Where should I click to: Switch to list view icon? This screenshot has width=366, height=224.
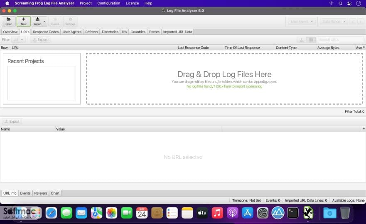tap(311, 40)
